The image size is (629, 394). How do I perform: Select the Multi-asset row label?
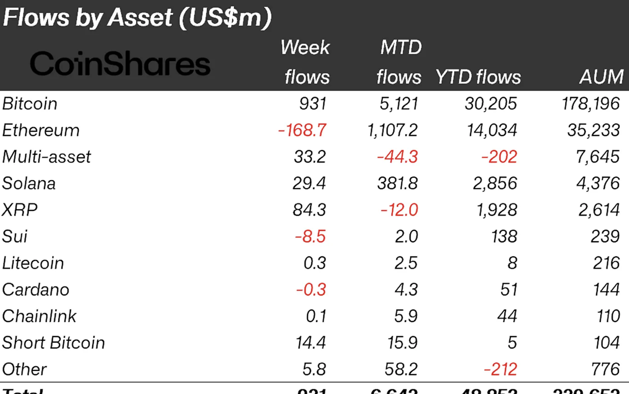pos(46,157)
